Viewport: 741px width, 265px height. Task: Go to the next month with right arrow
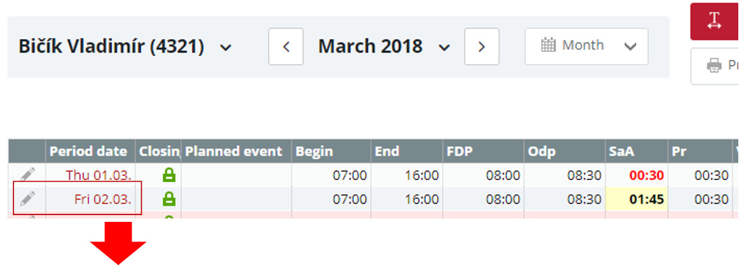click(x=482, y=47)
